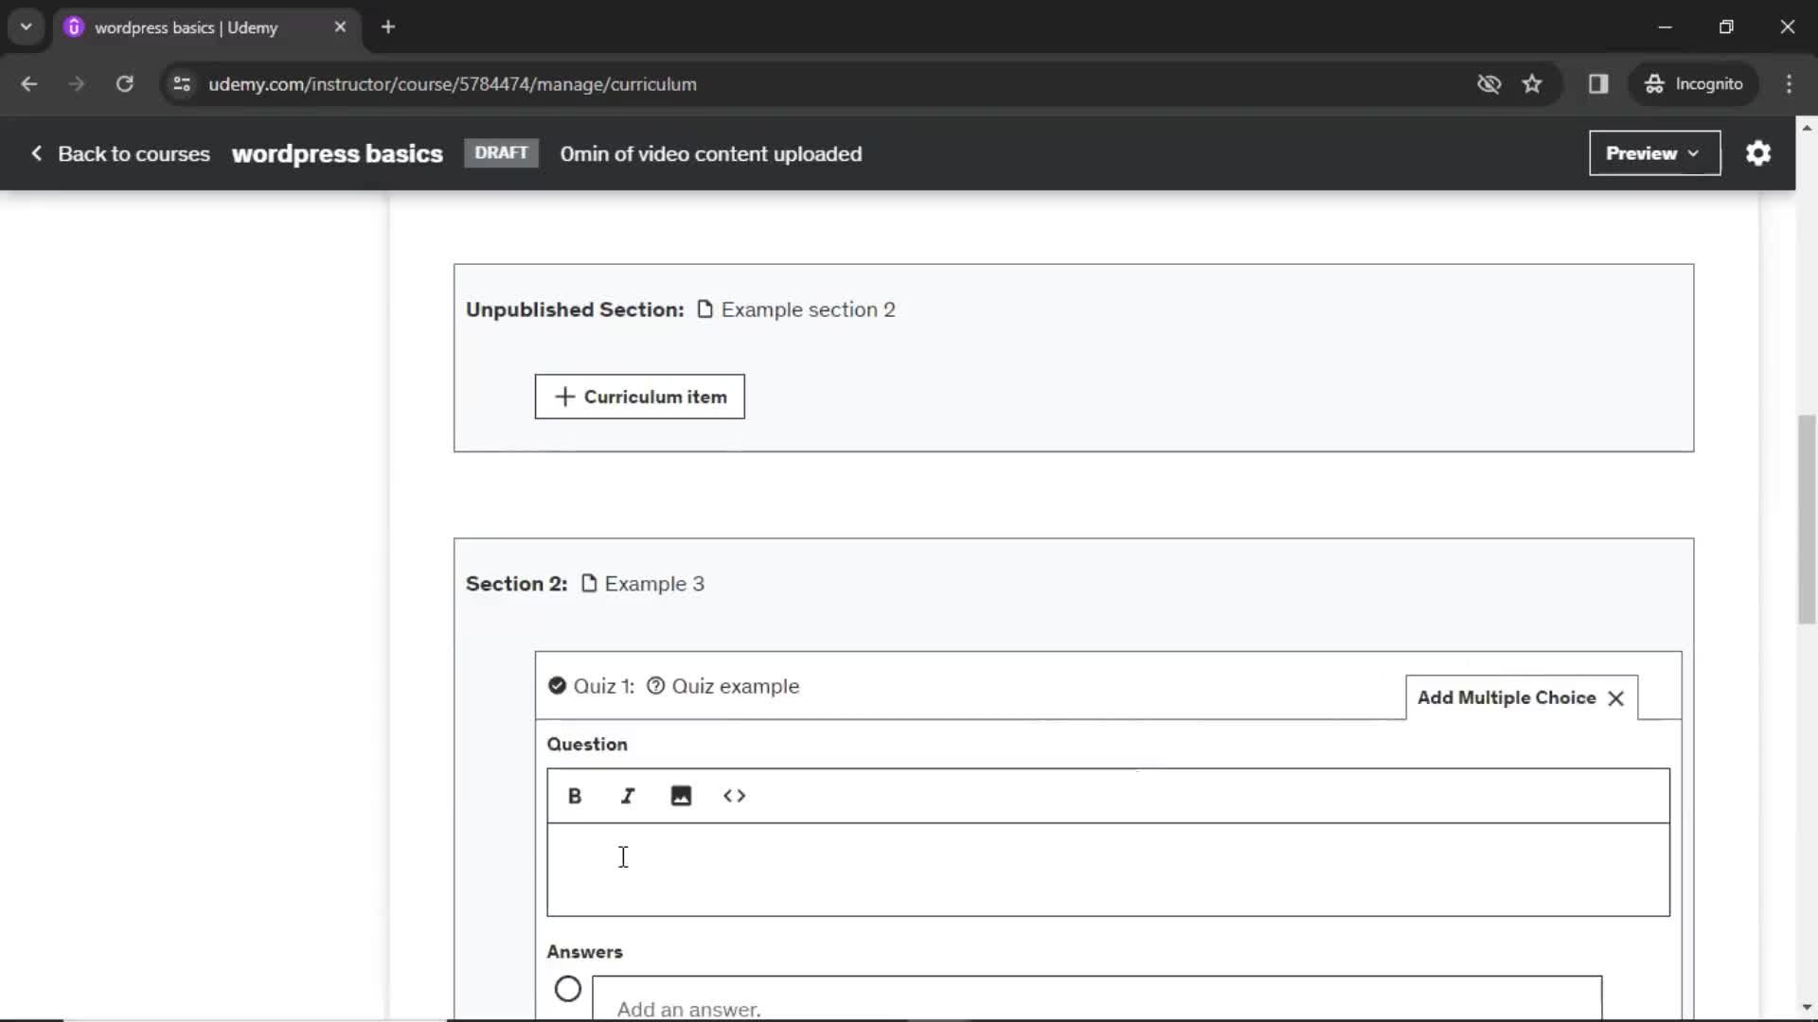Click the section document icon for Example 3
Image resolution: width=1818 pixels, height=1022 pixels.
(x=588, y=583)
